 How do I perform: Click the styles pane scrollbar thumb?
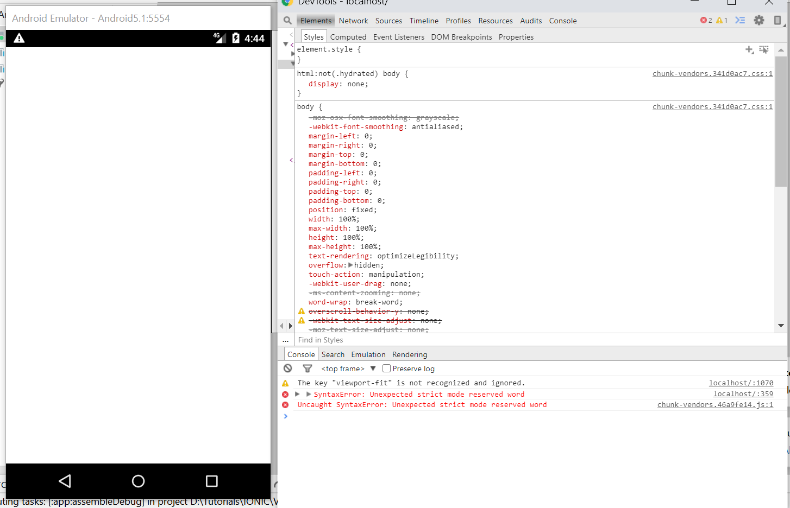coord(781,121)
